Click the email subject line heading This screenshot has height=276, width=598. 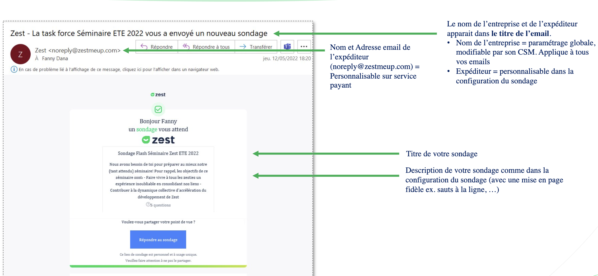[x=139, y=33]
